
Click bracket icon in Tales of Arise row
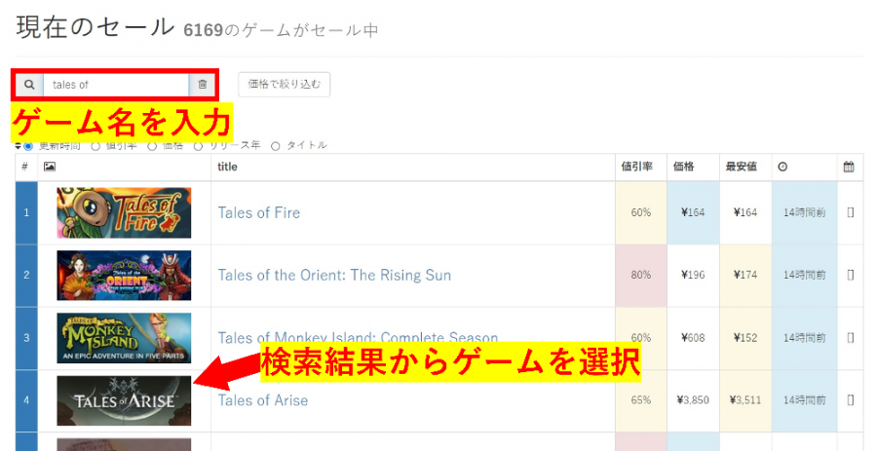850,400
